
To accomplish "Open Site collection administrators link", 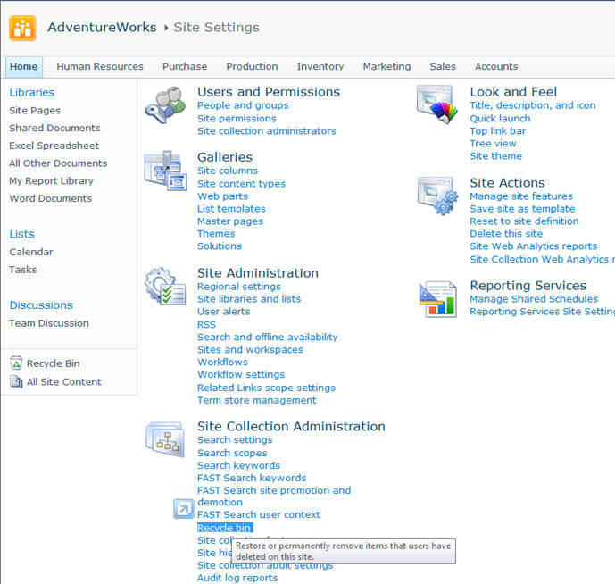I will pos(267,131).
